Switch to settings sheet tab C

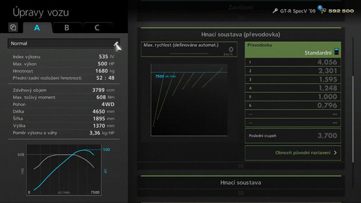tap(97, 28)
